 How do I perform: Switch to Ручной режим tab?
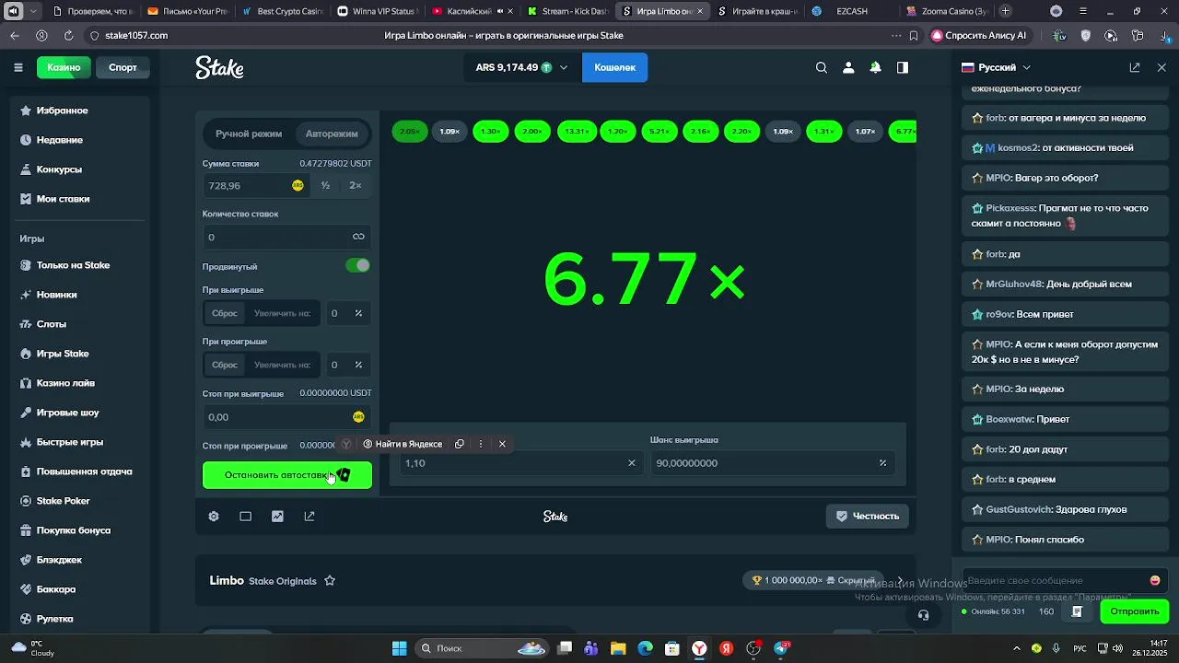[x=249, y=134]
